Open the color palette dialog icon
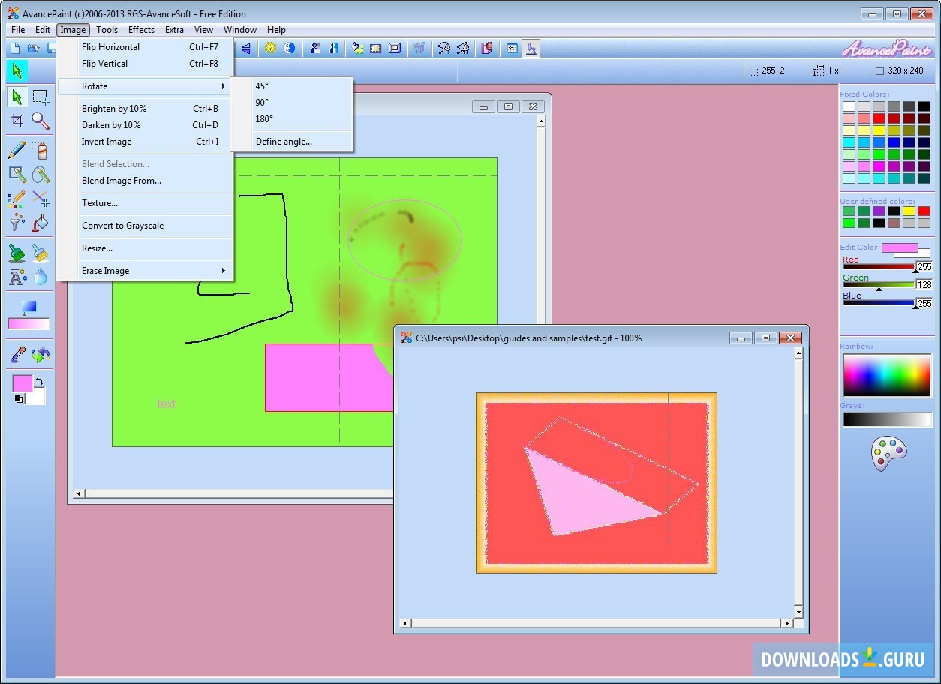 (x=888, y=454)
